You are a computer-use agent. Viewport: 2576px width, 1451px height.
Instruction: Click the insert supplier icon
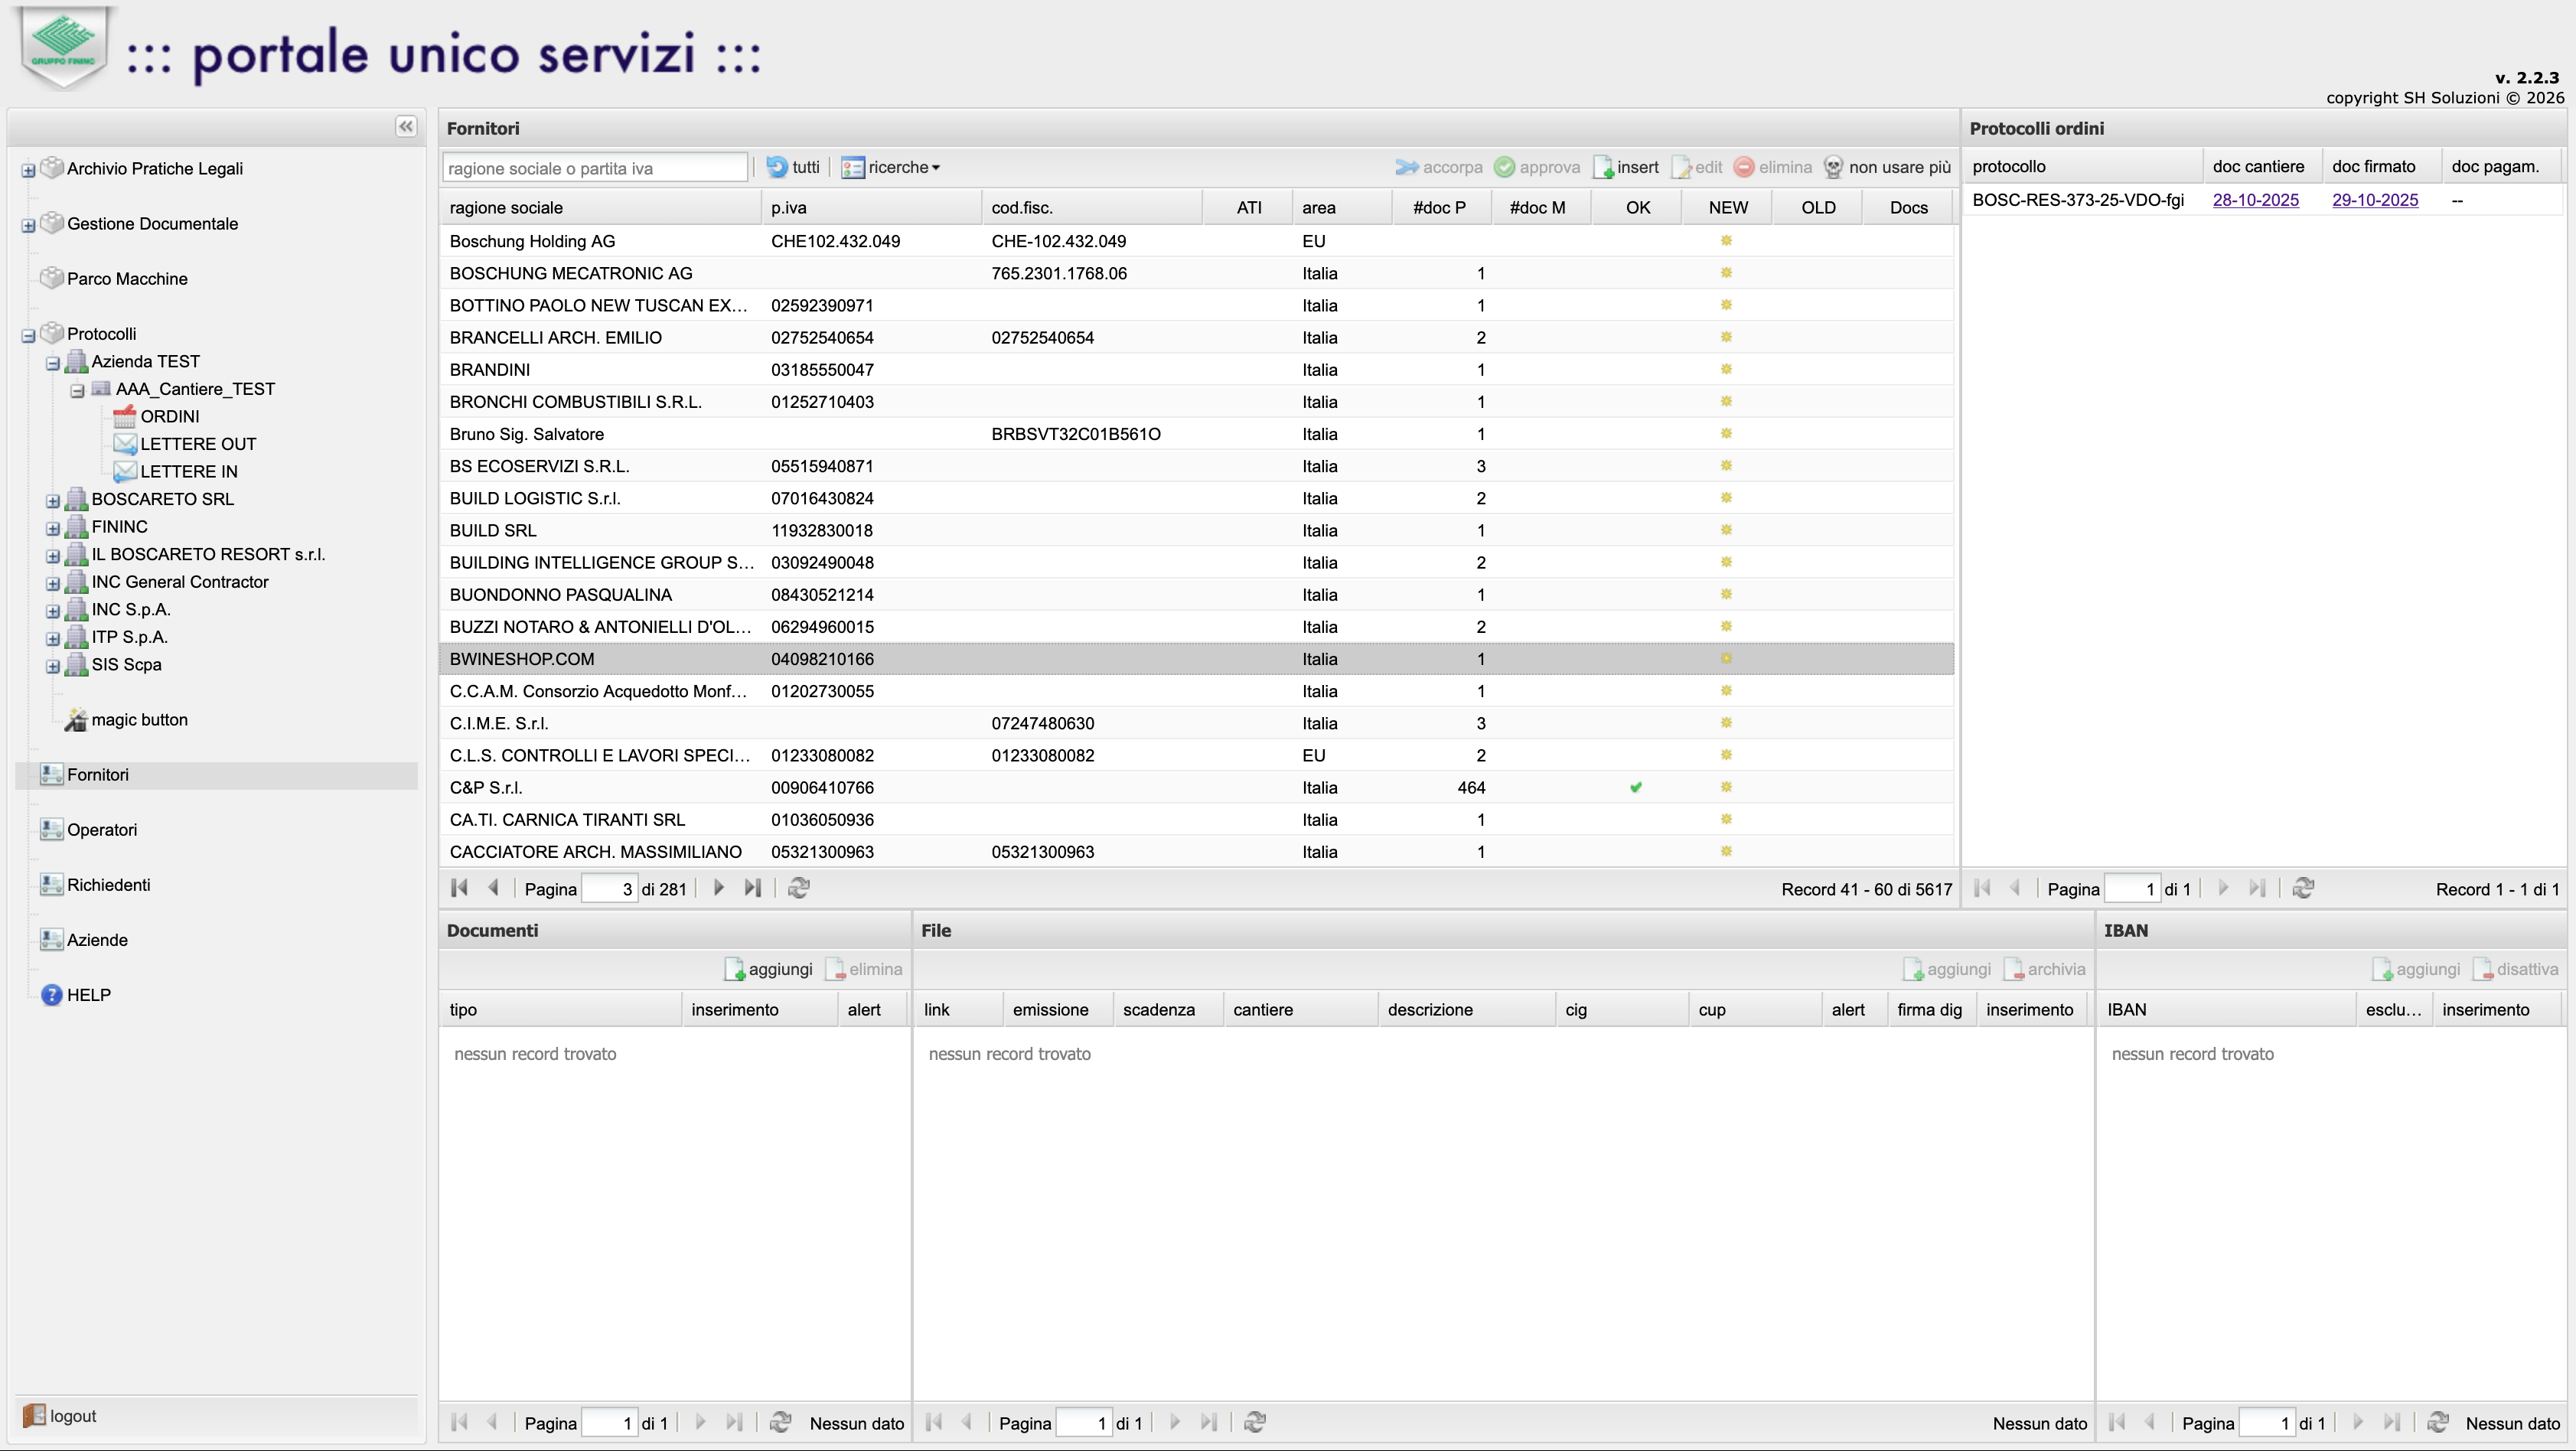[x=1603, y=167]
